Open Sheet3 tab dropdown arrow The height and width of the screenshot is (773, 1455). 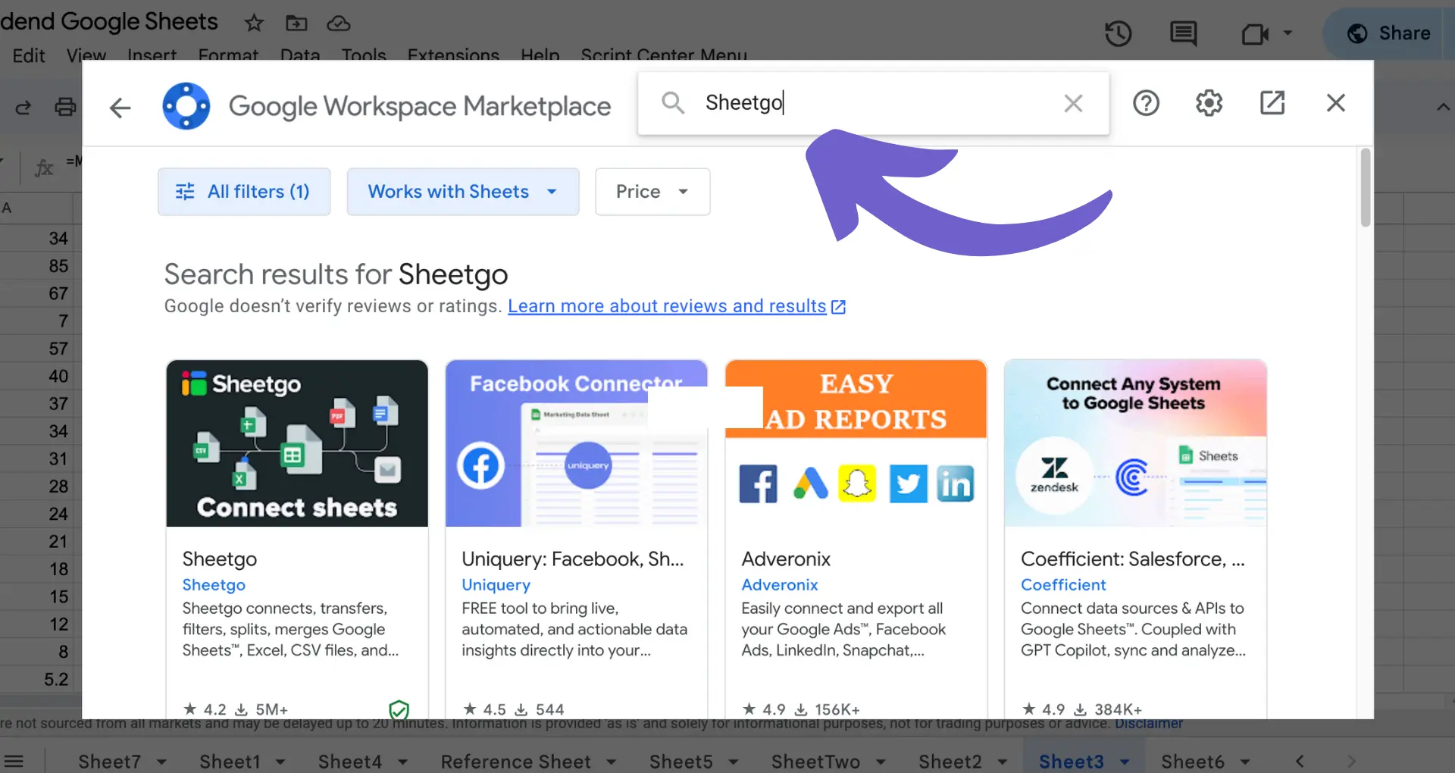click(x=1125, y=761)
